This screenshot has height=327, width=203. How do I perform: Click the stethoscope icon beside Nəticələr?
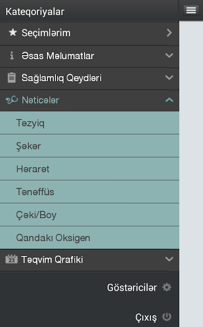coord(12,100)
